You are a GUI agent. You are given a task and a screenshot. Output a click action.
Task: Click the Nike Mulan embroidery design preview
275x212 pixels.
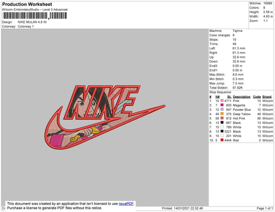pos(104,117)
